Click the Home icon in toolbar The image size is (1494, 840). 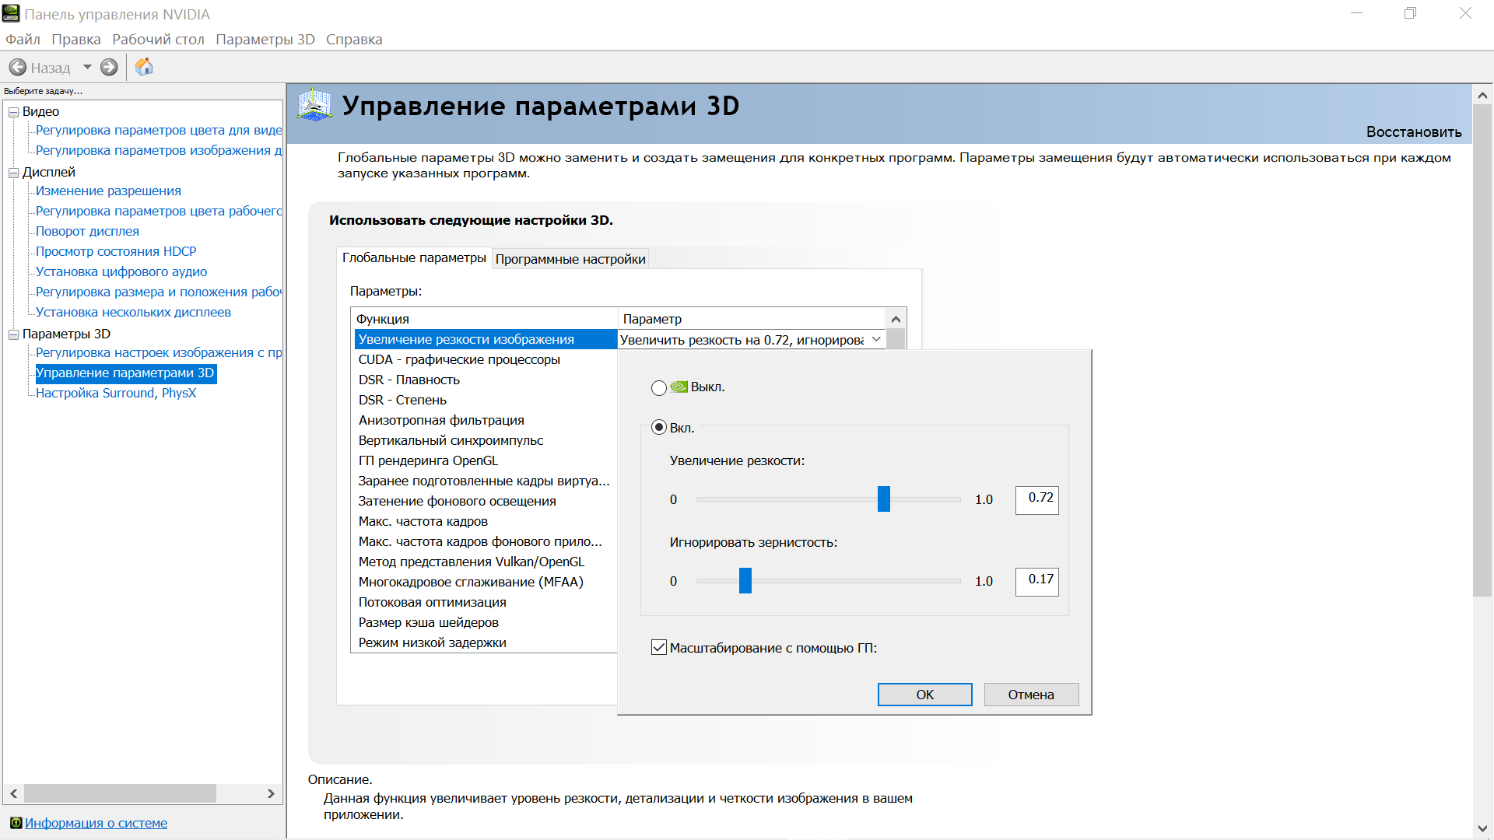pos(144,68)
